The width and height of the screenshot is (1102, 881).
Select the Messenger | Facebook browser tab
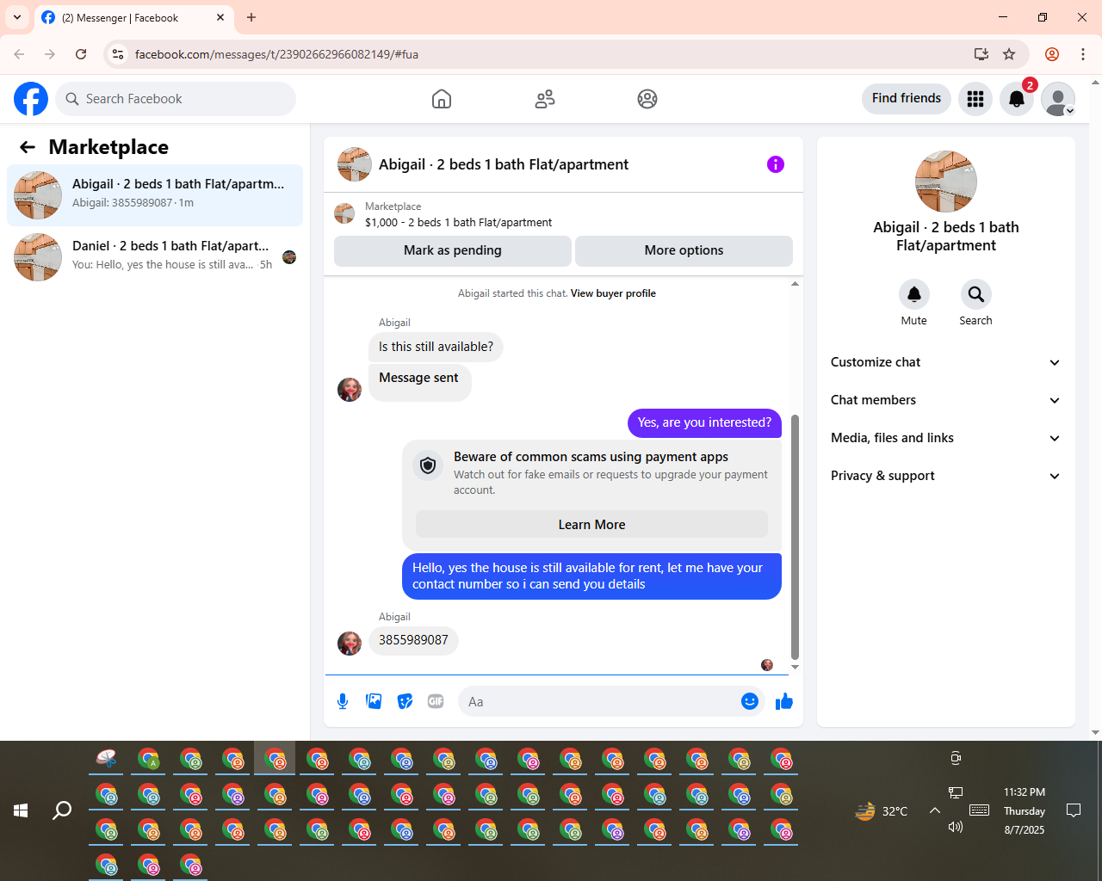click(x=133, y=17)
